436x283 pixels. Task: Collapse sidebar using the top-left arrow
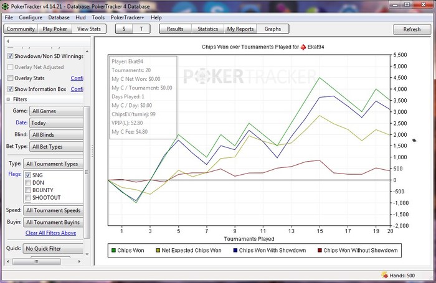pyautogui.click(x=7, y=41)
